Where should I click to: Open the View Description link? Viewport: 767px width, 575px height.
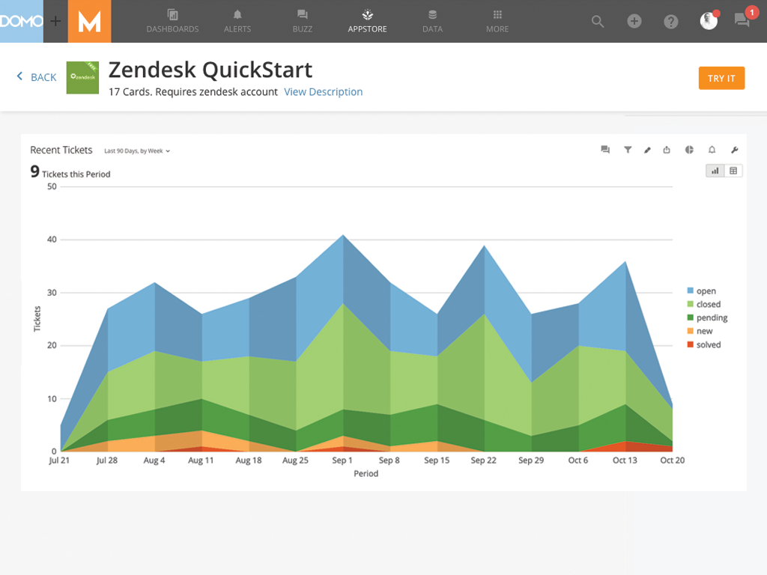tap(323, 92)
